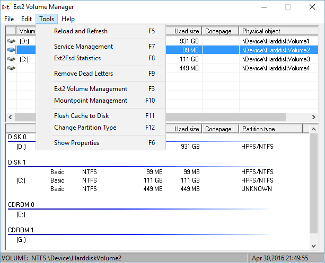Select the drive icon for volume (C:)
Image resolution: width=325 pixels, height=263 pixels.
pos(11,59)
